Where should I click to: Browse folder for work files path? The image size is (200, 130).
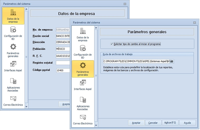pos(172,61)
